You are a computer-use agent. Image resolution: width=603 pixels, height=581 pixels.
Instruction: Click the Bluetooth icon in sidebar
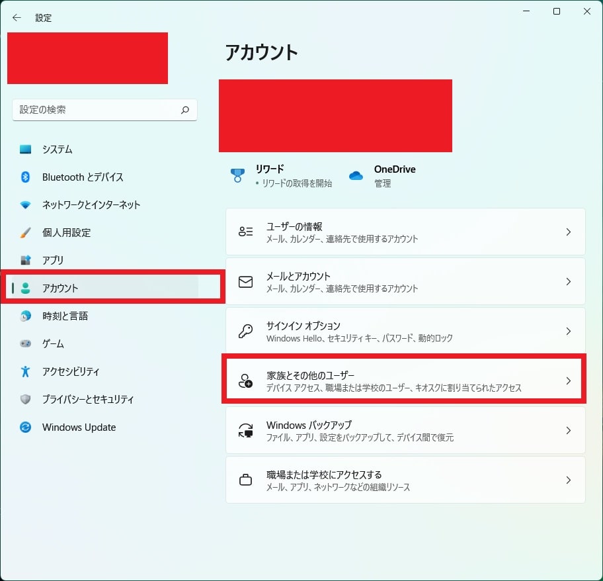(25, 177)
